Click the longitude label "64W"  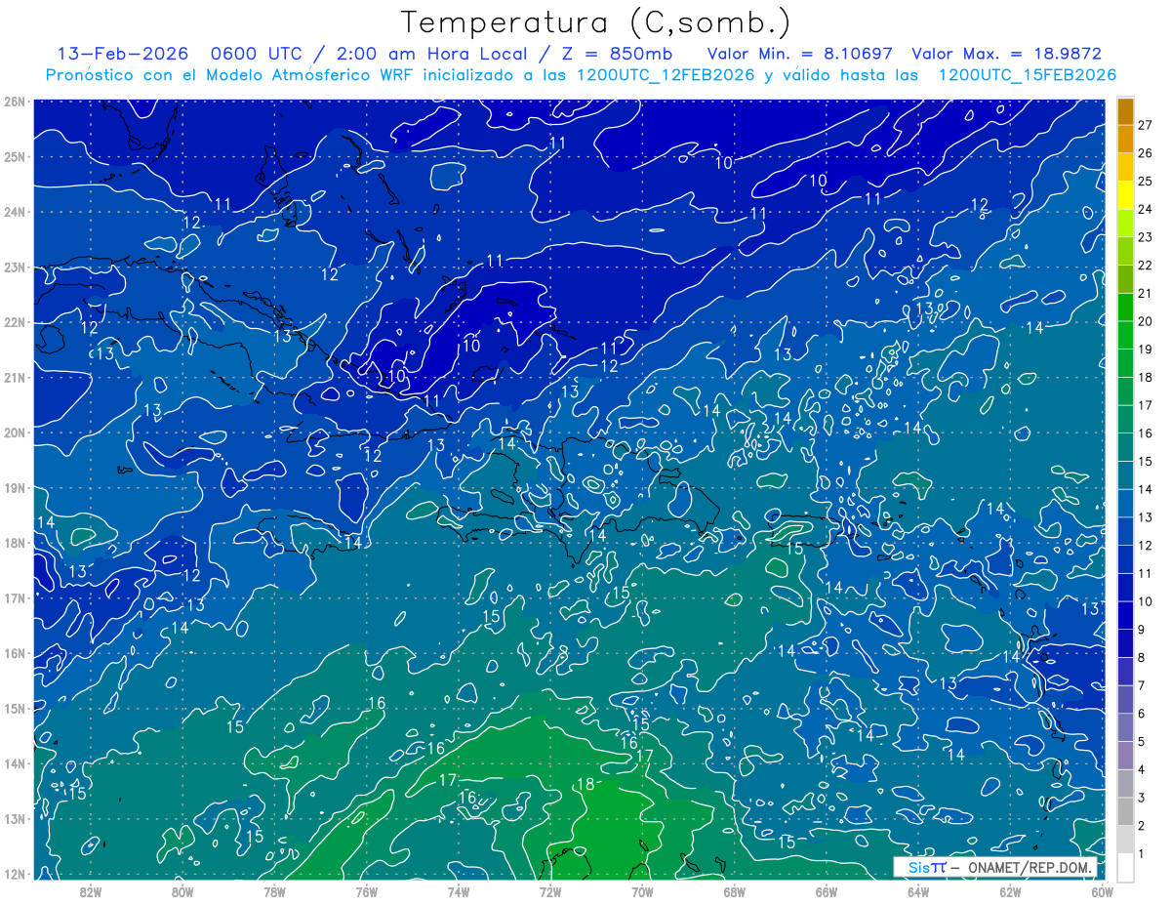click(x=917, y=891)
